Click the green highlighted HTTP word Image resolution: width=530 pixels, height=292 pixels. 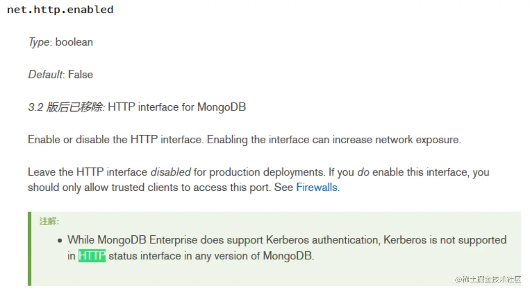click(x=92, y=256)
